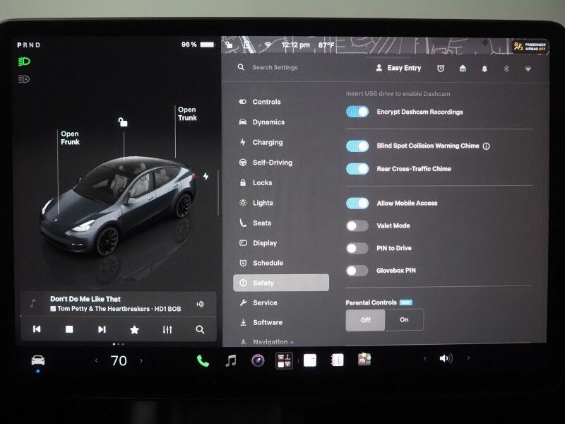565x424 pixels.
Task: Open Easy Entry driver profile menu
Action: tap(398, 68)
